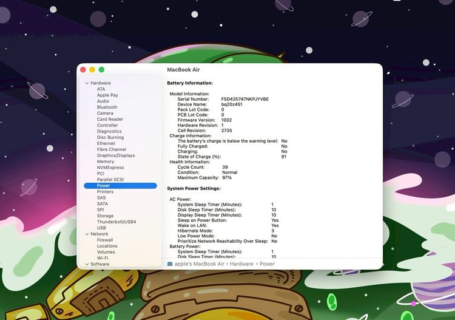Click the laptop icon in the path bar
The image size is (455, 320).
(170, 264)
